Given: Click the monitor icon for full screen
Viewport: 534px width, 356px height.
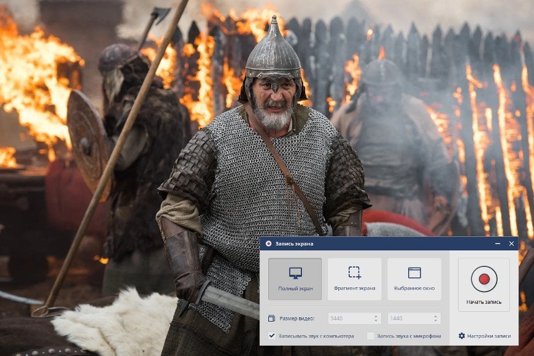Looking at the screenshot, I should tap(295, 273).
